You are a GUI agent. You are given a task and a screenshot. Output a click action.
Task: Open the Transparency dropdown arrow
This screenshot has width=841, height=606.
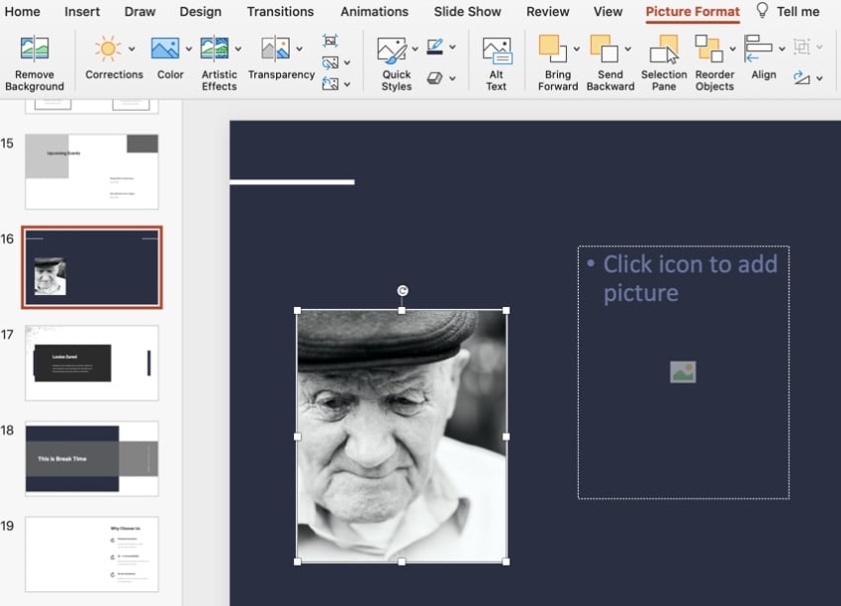click(297, 49)
